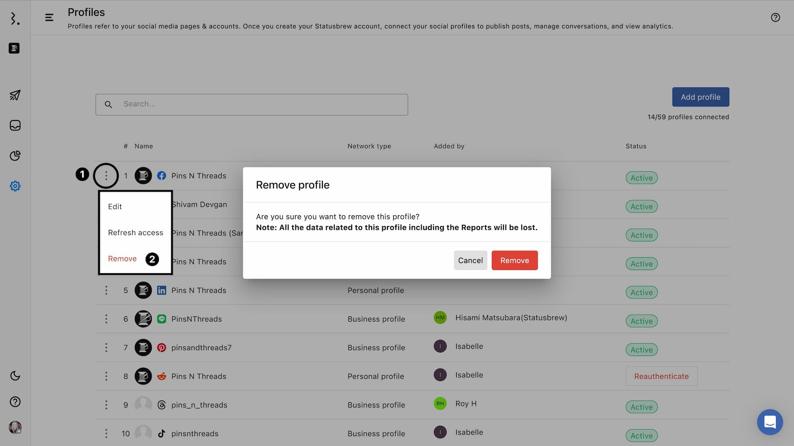
Task: Open three-dot menu for pins_n_threads row 9
Action: click(x=106, y=405)
